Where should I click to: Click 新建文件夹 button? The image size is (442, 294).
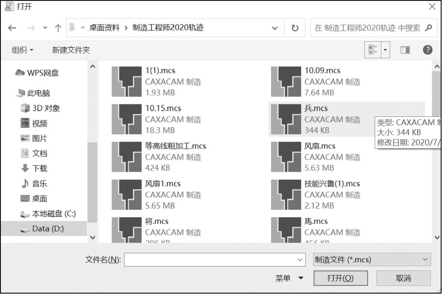pyautogui.click(x=71, y=50)
